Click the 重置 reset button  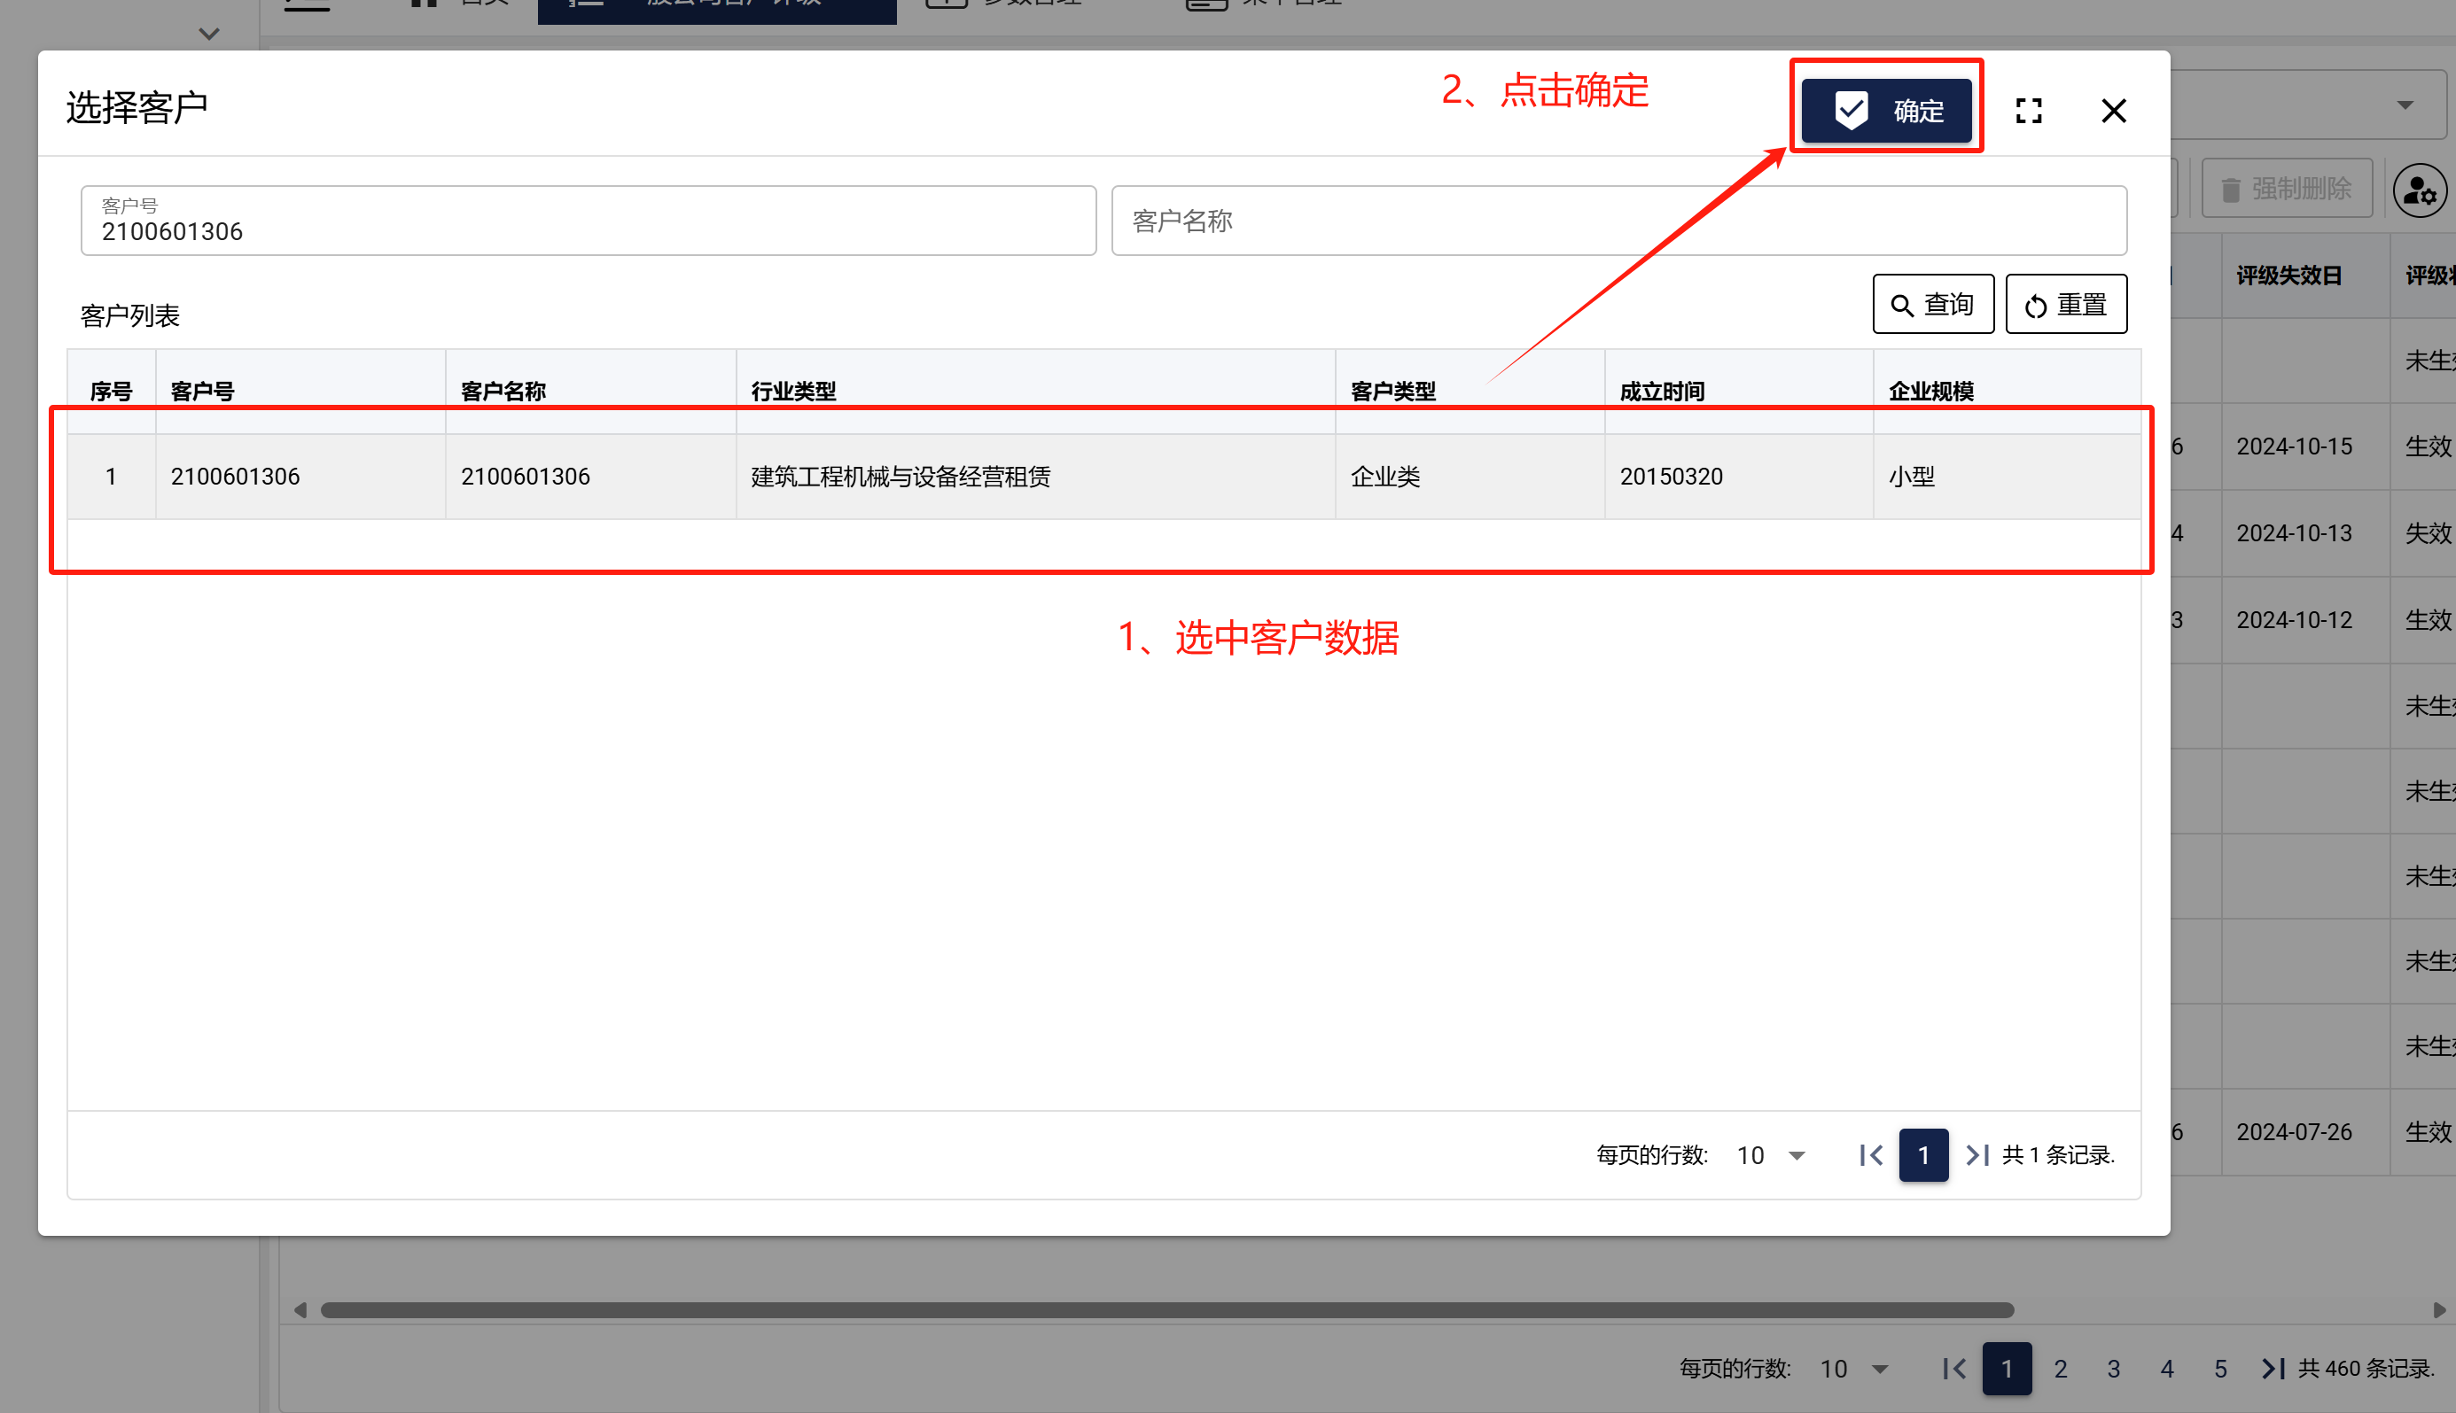[x=2065, y=305]
